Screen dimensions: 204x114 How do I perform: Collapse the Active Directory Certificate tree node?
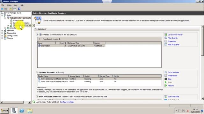point(5,18)
